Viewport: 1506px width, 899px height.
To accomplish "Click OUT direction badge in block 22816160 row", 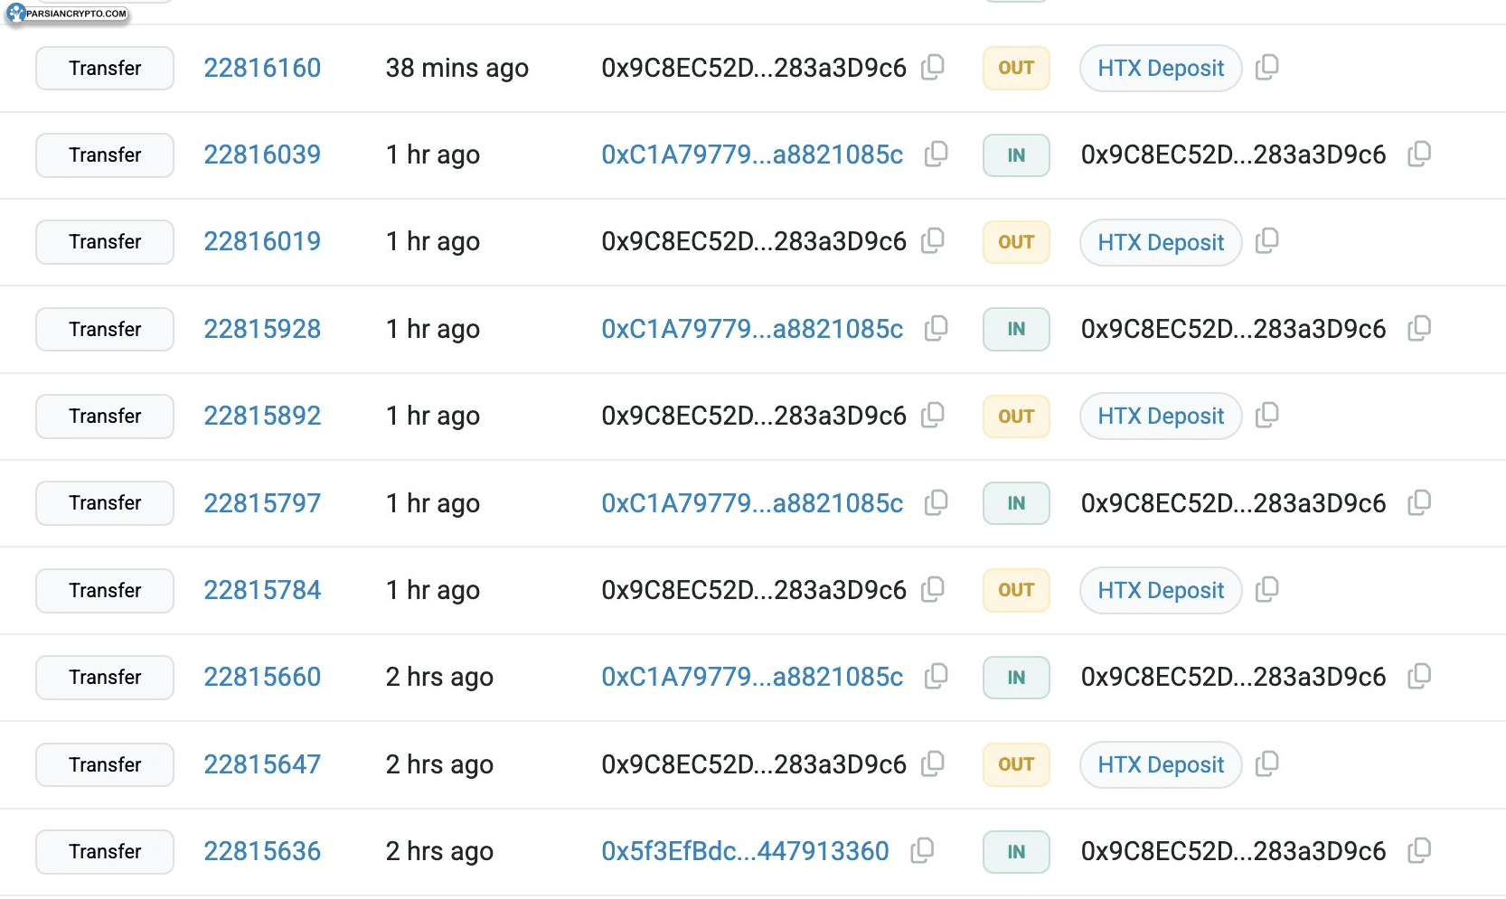I will point(1016,68).
